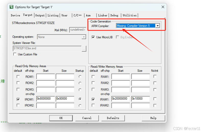
Task: Open the Help button
Action: pyautogui.click(x=153, y=118)
